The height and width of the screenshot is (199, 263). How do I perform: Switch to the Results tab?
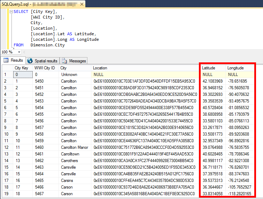click(x=13, y=60)
